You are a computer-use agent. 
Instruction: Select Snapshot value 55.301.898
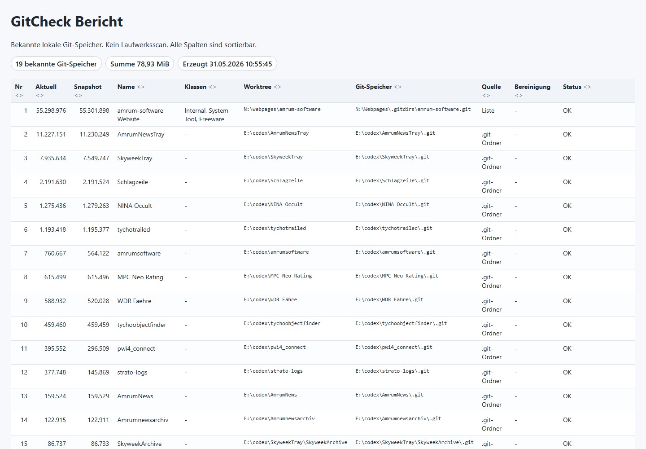94,110
